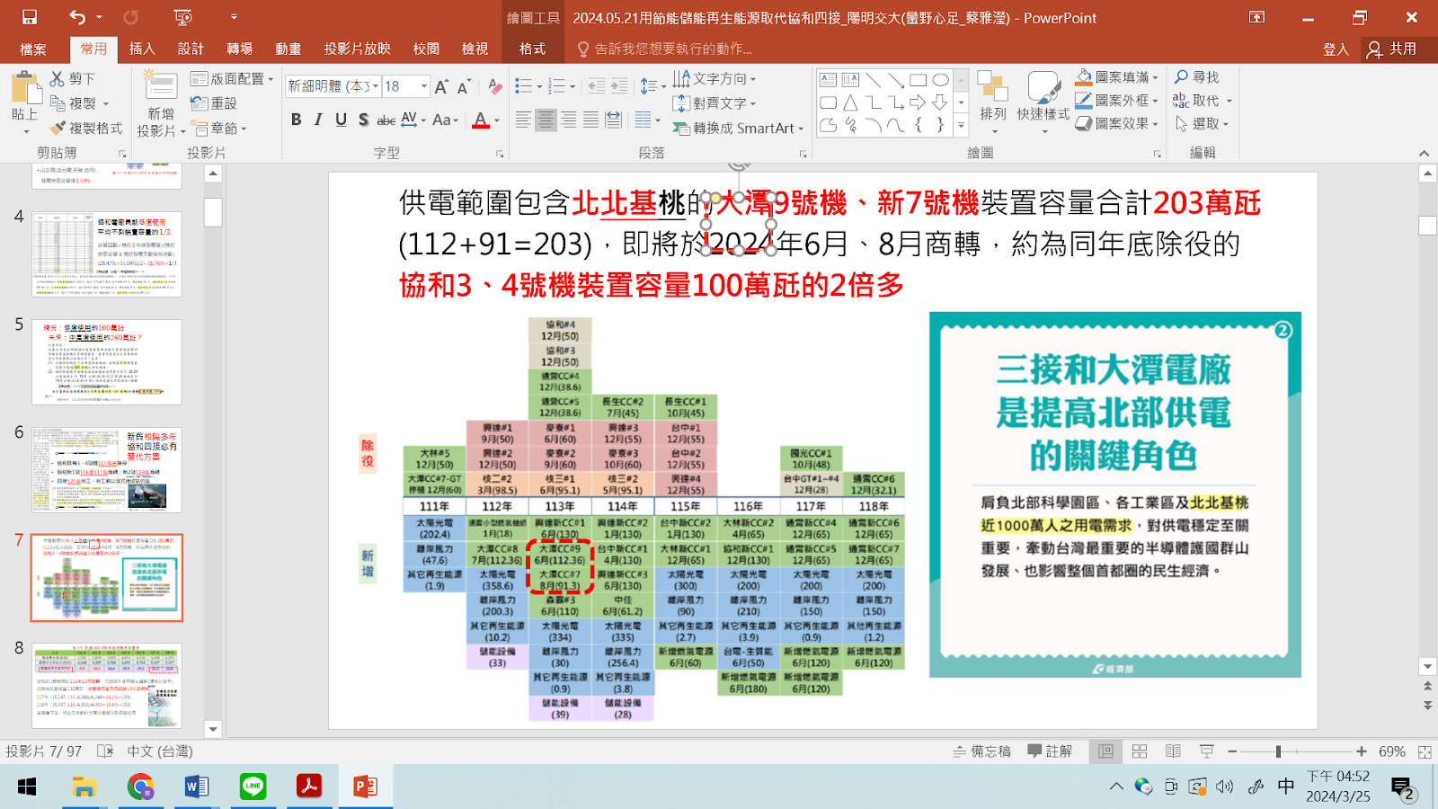Open the File (檔案) tab
The image size is (1438, 809).
(x=33, y=49)
